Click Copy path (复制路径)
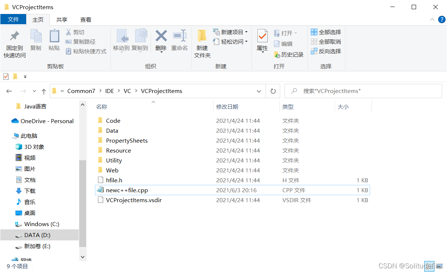Viewport: 447px width, 272px height. click(80, 42)
